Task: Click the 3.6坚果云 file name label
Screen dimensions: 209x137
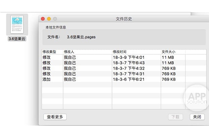Action: point(17,39)
